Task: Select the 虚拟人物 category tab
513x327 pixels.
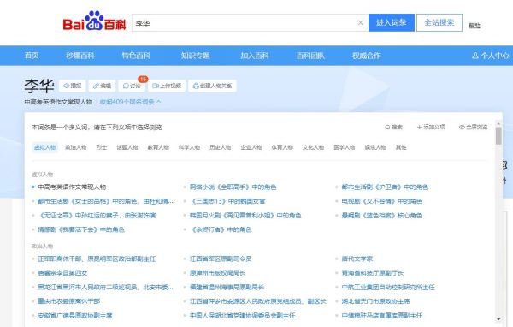Action: [x=44, y=147]
